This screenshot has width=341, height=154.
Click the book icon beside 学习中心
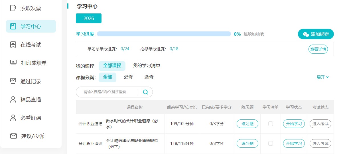pos(13,26)
